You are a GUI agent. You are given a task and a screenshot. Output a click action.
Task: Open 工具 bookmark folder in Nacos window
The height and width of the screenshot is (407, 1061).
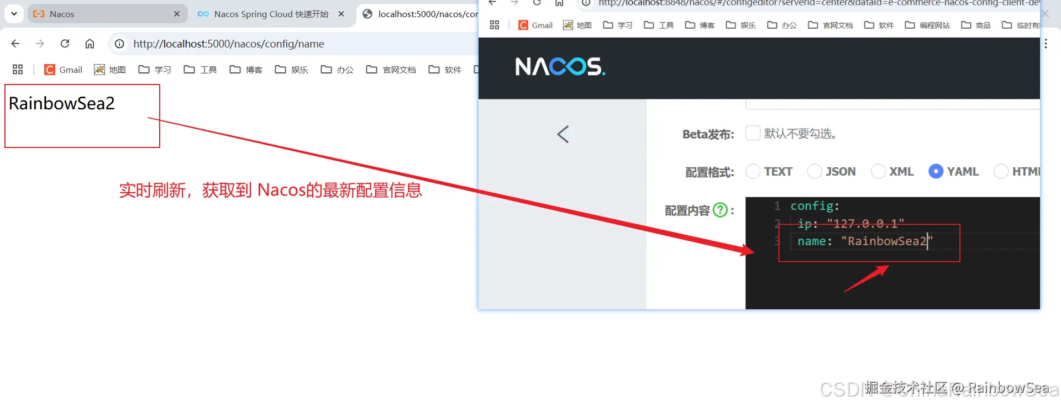click(x=659, y=25)
